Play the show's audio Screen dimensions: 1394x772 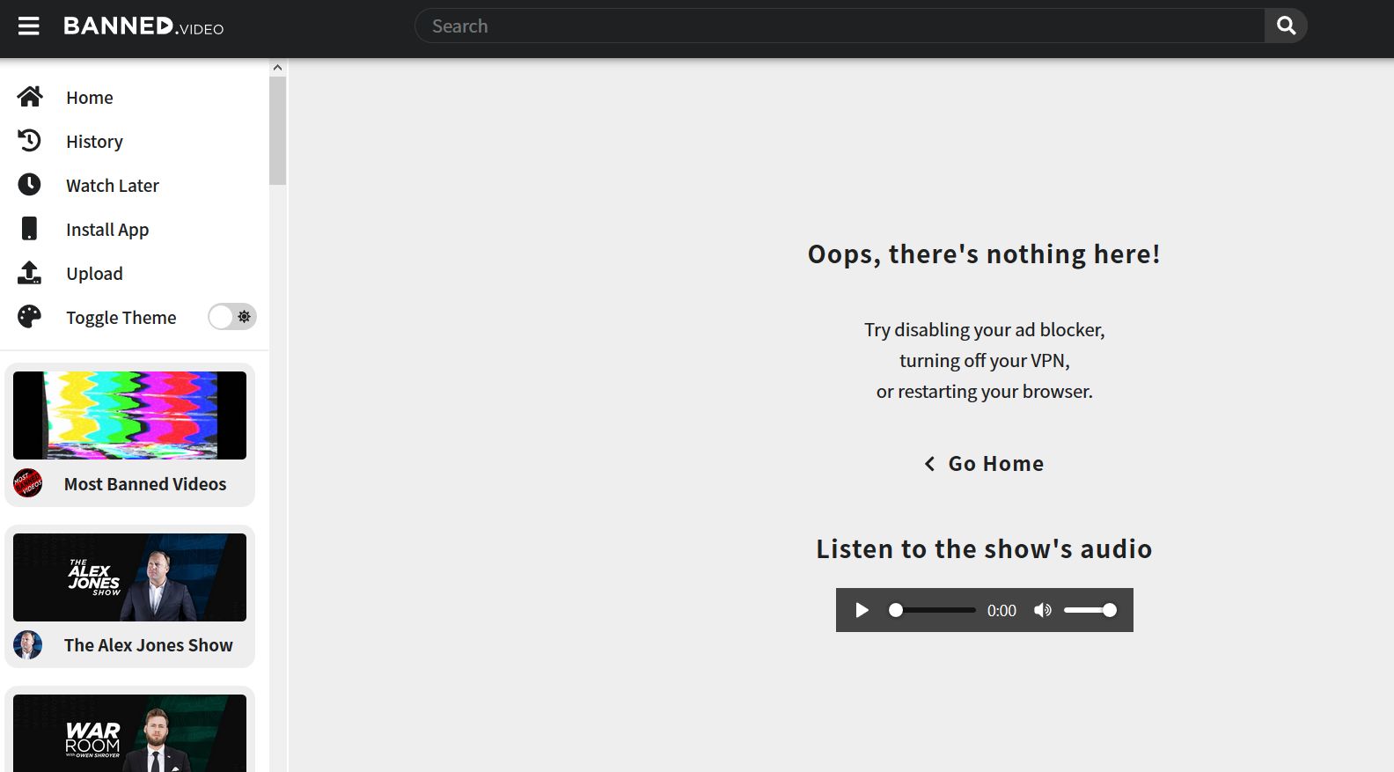(x=862, y=610)
